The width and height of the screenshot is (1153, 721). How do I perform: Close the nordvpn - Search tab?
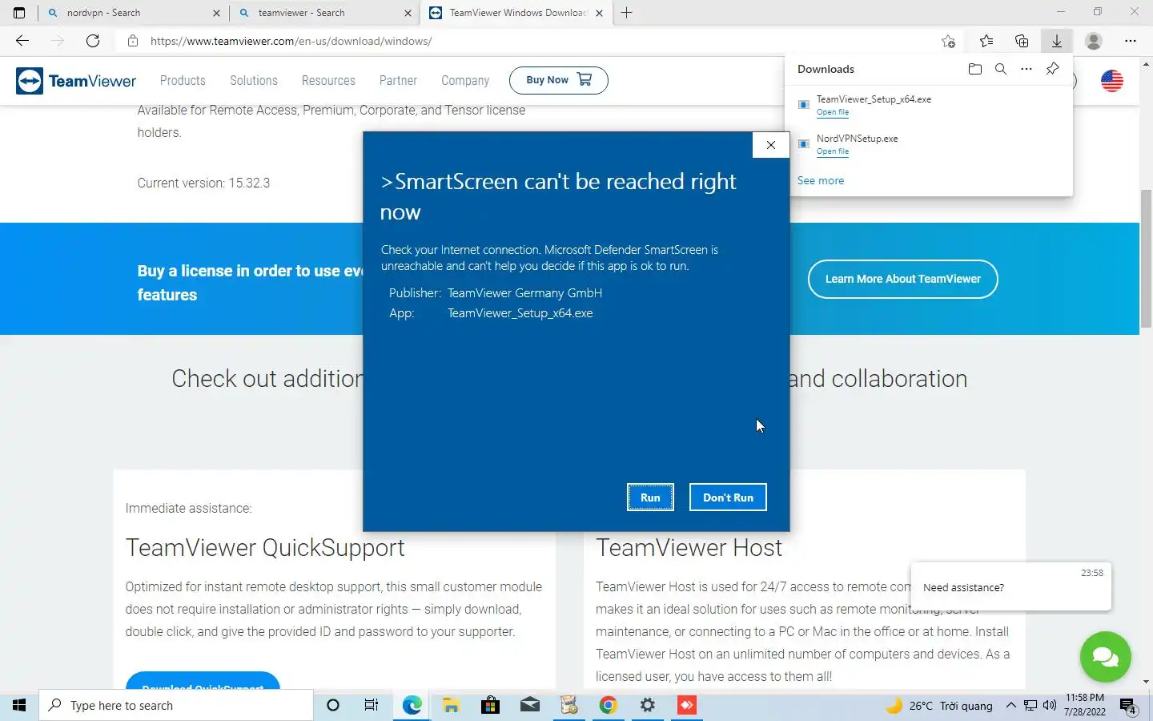[x=216, y=13]
